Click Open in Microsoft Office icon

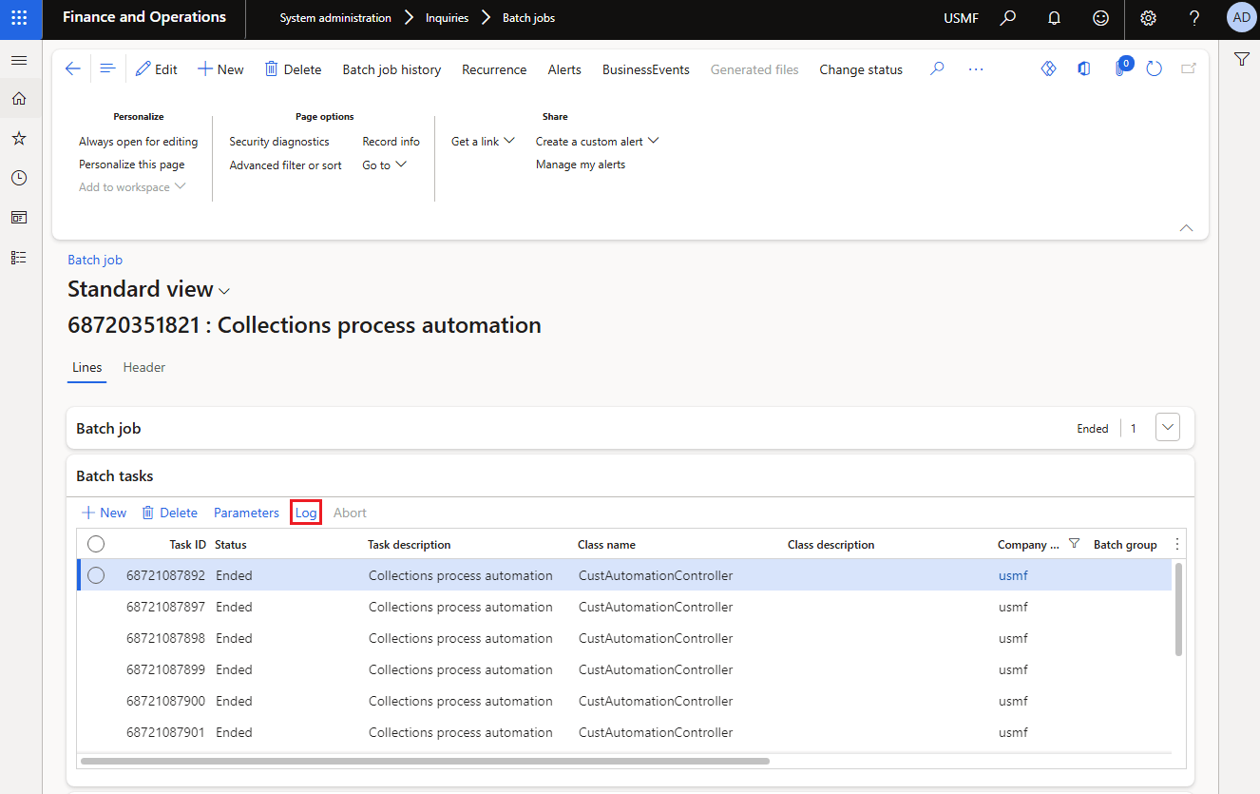(1084, 68)
